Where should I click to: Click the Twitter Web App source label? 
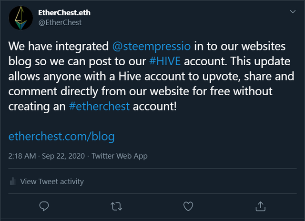119,156
